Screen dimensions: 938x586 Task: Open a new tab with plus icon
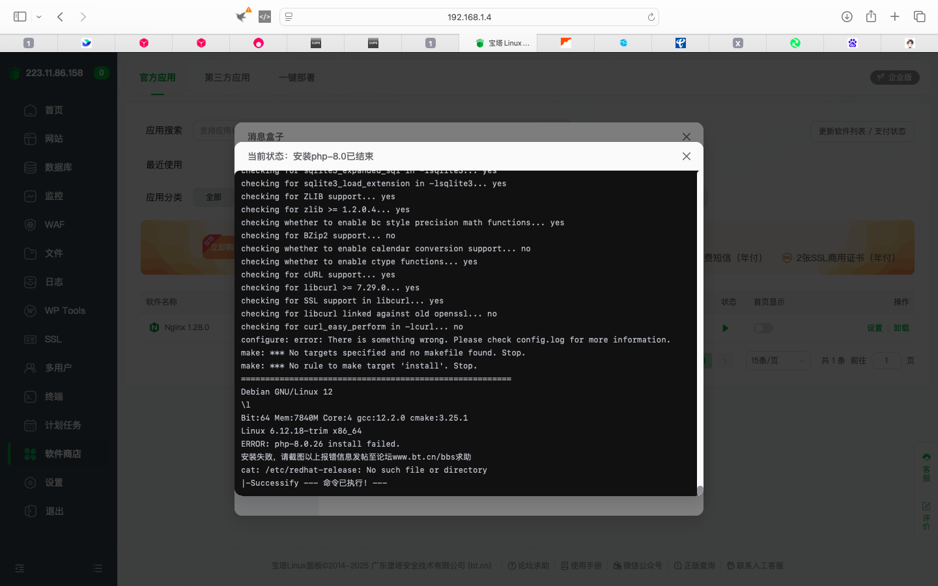[x=895, y=17]
